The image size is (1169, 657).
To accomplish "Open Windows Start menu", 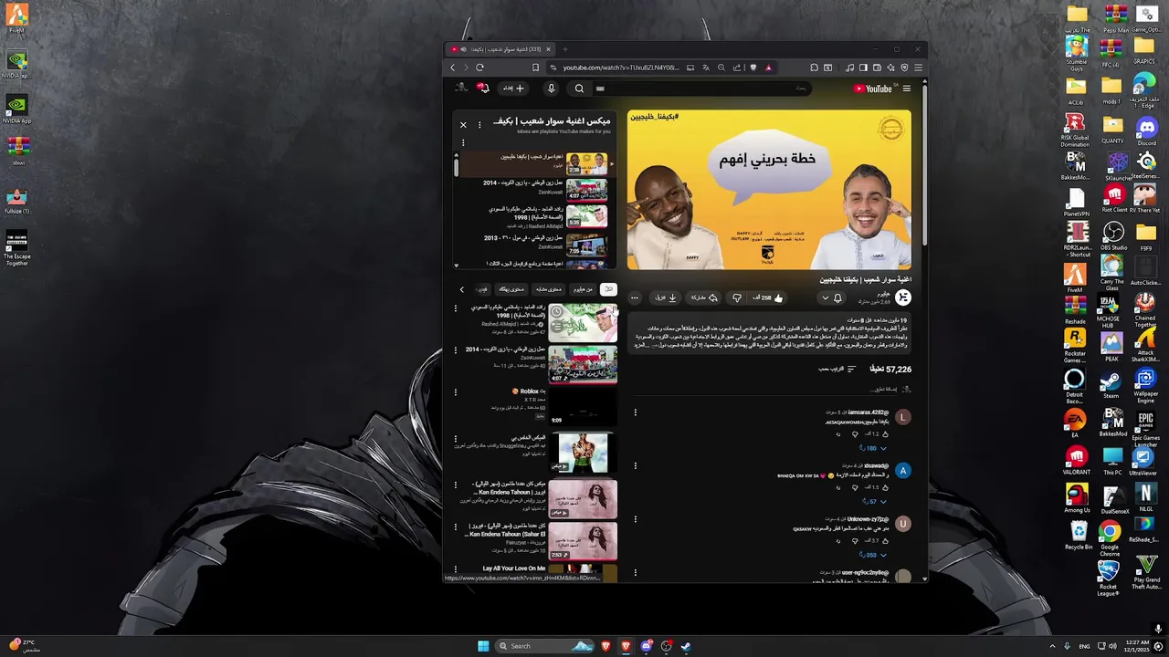I will pos(483,646).
